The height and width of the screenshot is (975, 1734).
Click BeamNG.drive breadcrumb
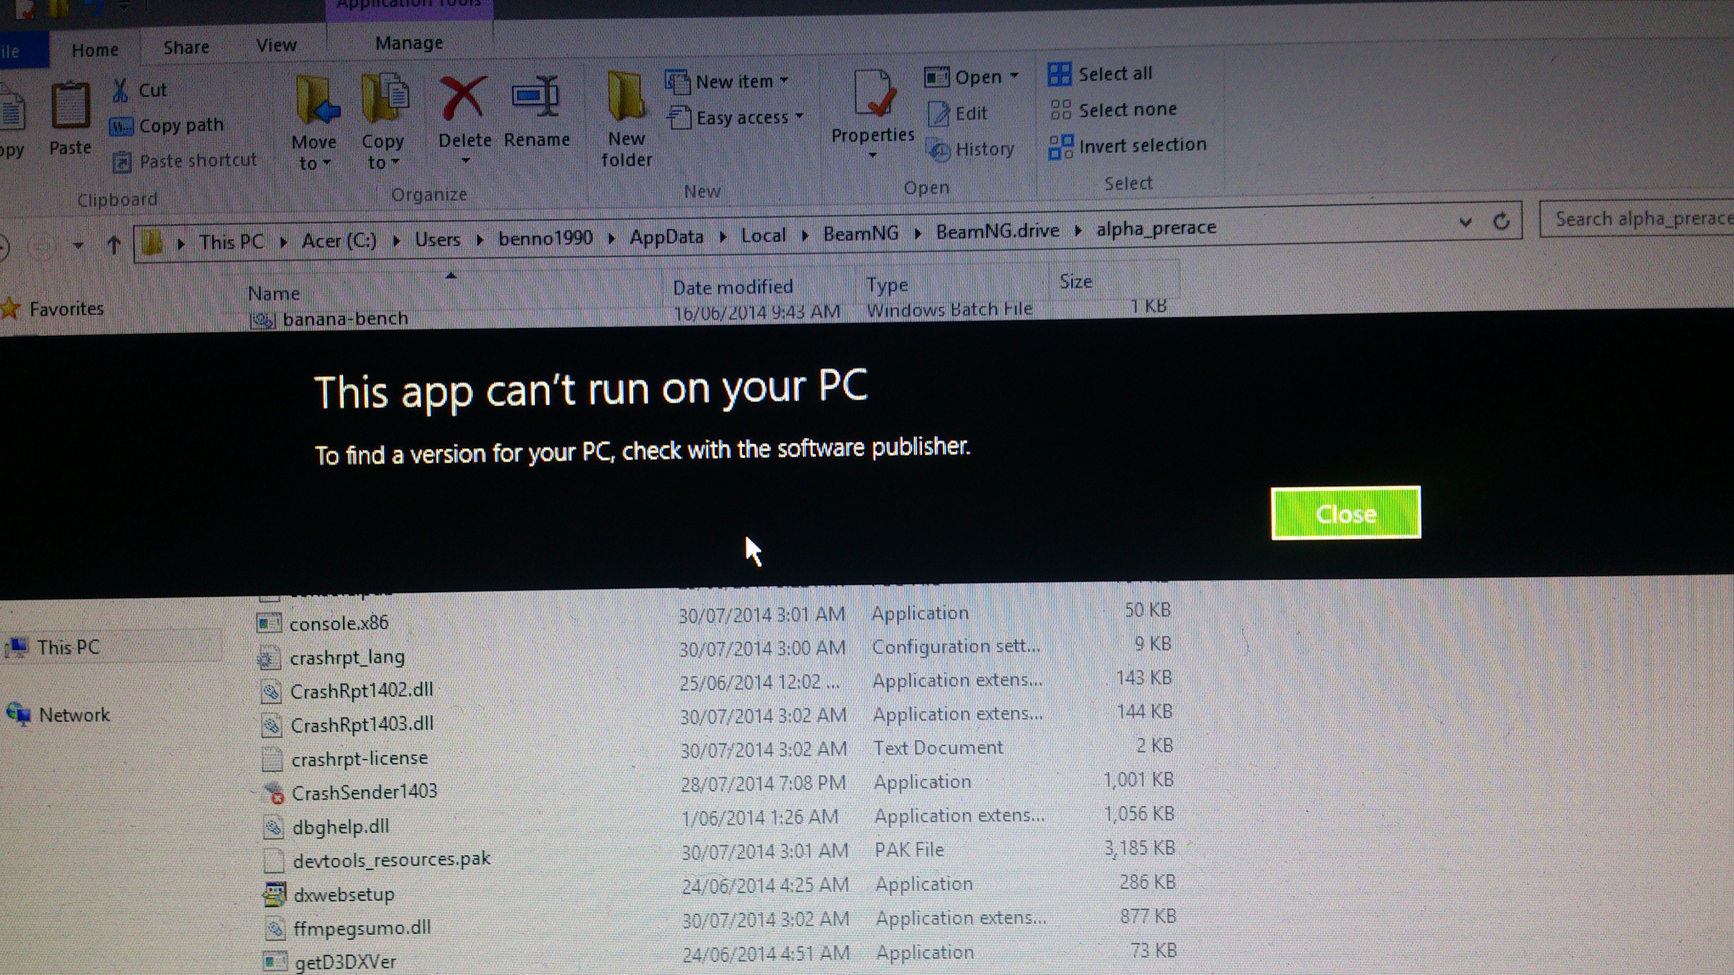[997, 231]
